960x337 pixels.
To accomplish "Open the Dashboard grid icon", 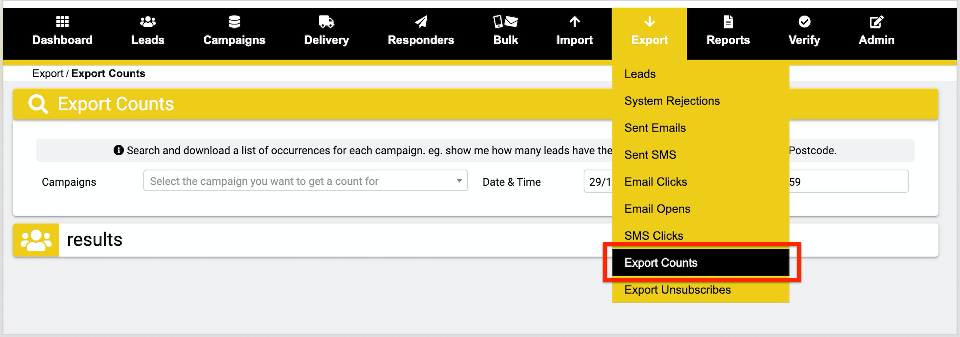I will click(62, 21).
